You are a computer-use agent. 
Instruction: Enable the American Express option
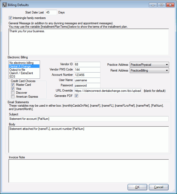point(13,97)
